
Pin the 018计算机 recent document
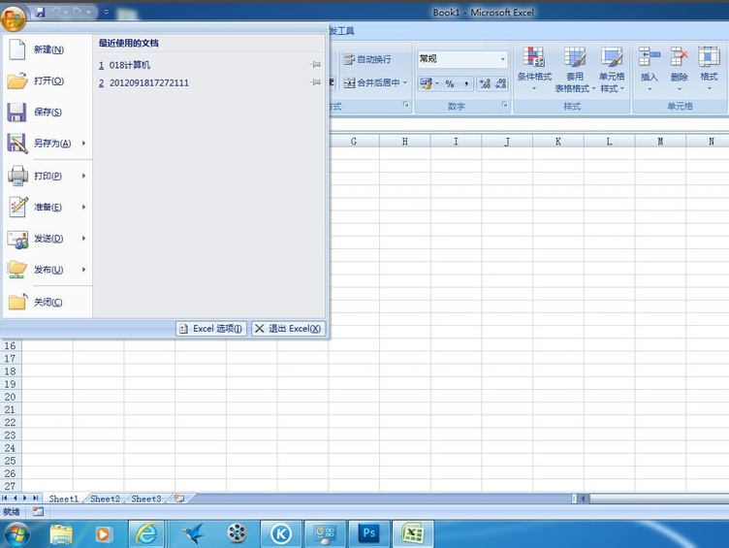(x=316, y=65)
